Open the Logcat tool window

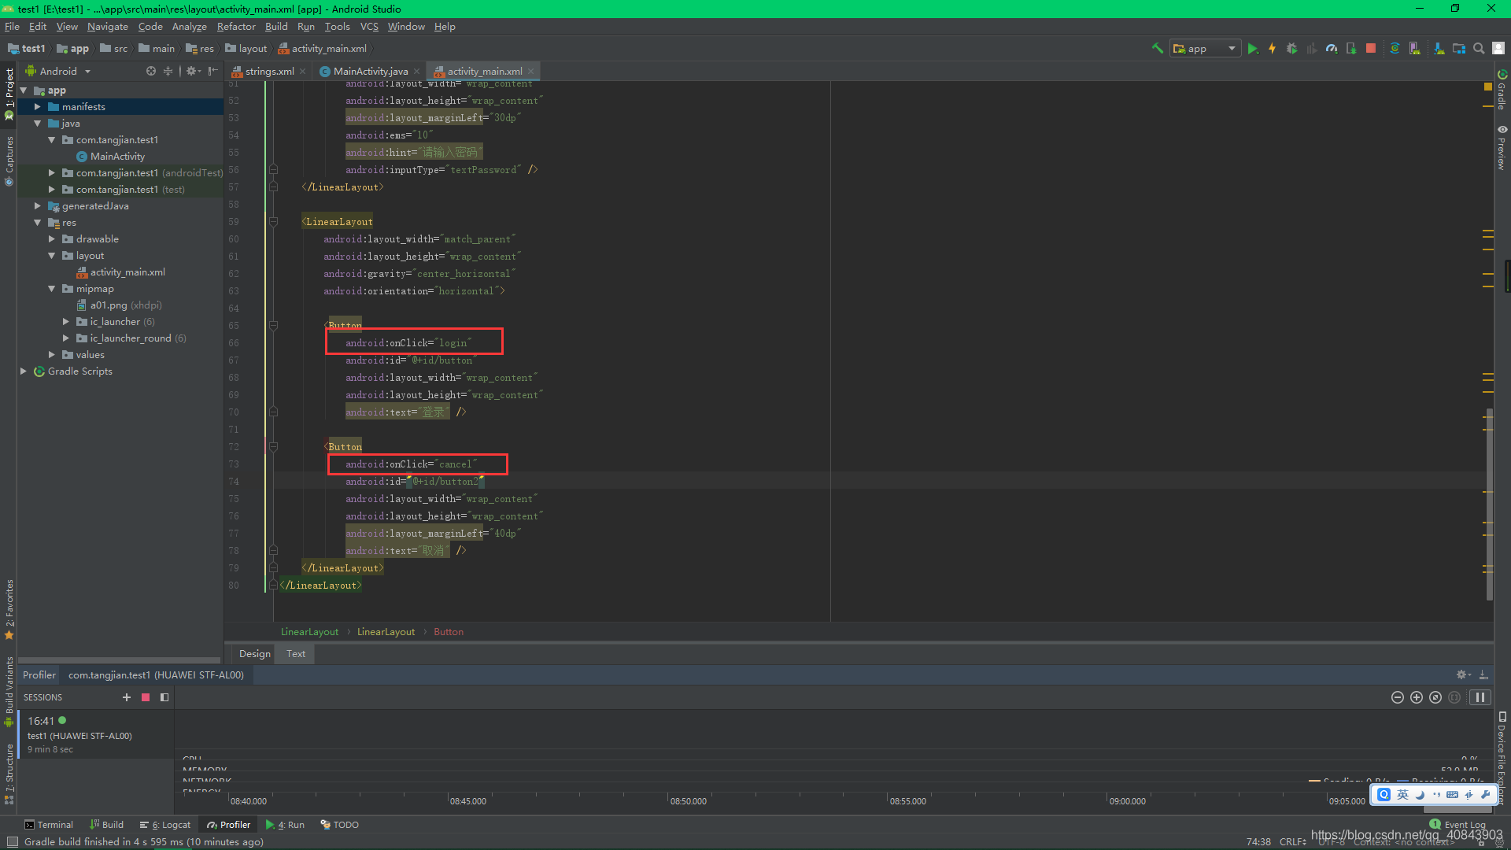(x=166, y=825)
